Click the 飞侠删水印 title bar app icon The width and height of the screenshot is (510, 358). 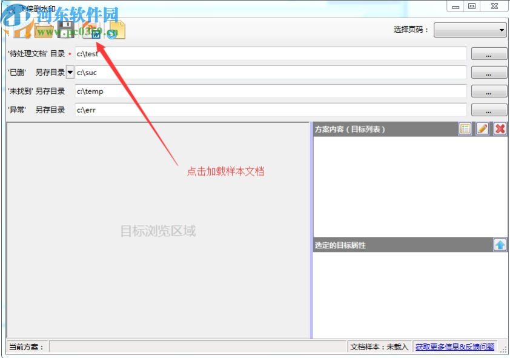pyautogui.click(x=12, y=9)
